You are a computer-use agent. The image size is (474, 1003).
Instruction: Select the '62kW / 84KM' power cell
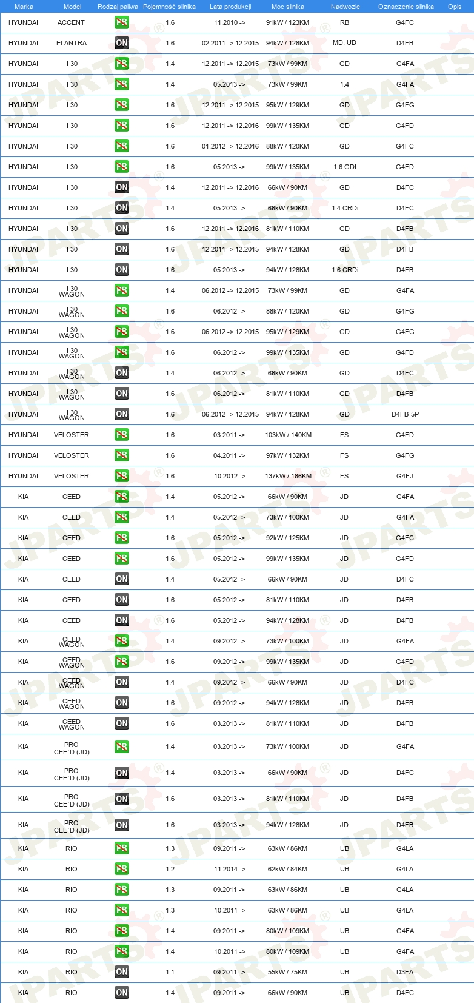tap(287, 869)
